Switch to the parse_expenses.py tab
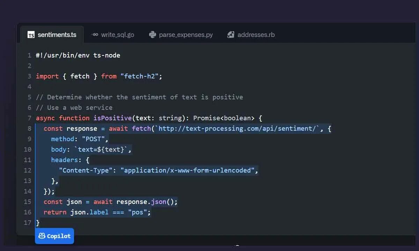Viewport: 419px width, 251px height. point(181,35)
